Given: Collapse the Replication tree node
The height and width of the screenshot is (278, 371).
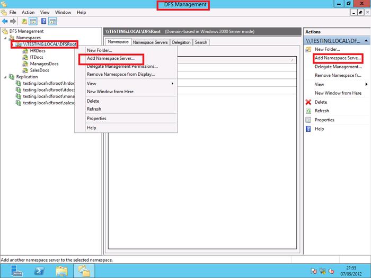Looking at the screenshot, I should tap(5, 77).
